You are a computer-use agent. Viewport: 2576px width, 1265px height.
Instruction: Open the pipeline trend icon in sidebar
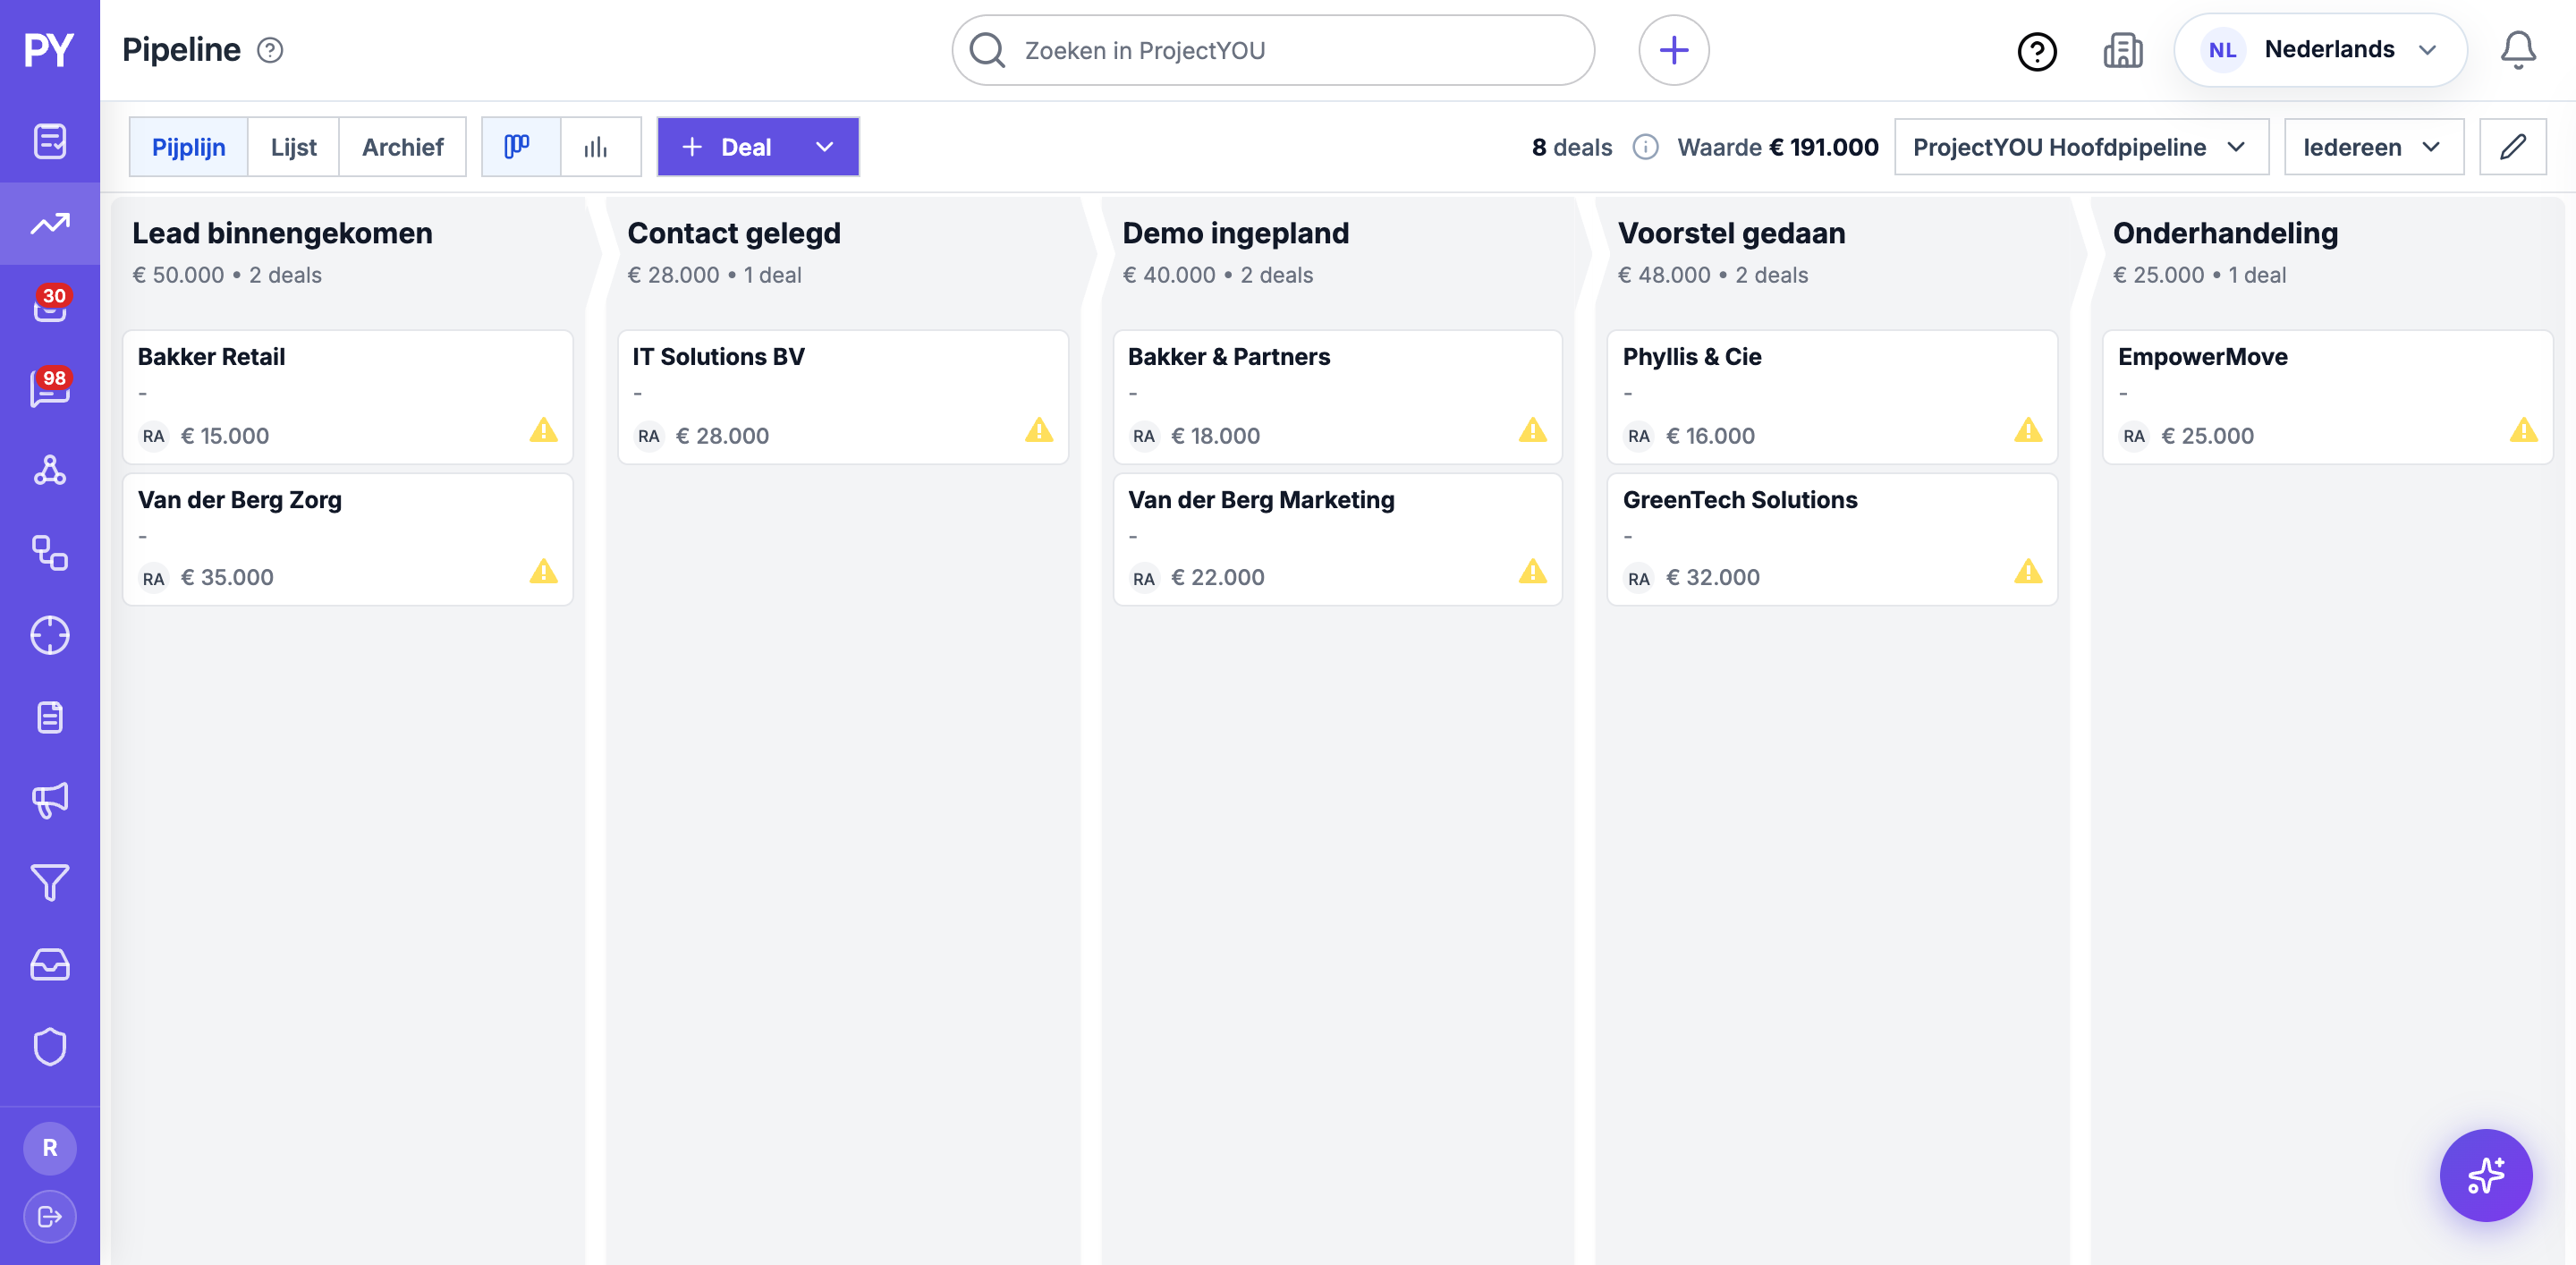tap(49, 223)
